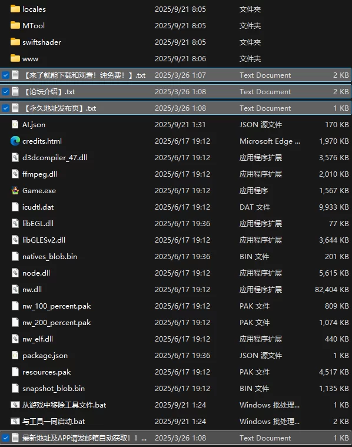This screenshot has width=352, height=447.
Task: Select the file name icudtl.dat
Action: [38, 207]
